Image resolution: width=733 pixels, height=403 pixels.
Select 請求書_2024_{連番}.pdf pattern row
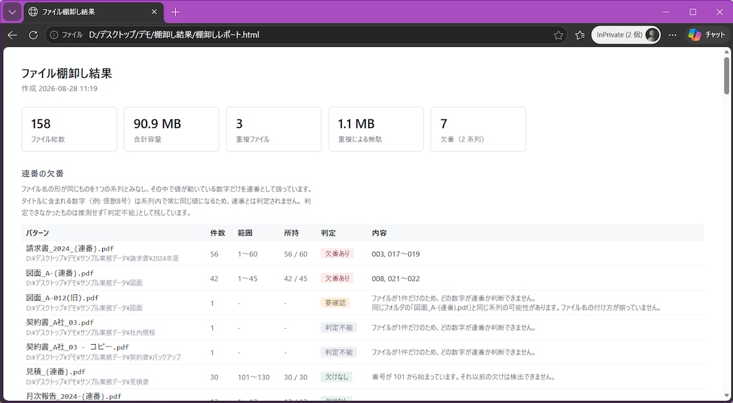click(x=362, y=254)
